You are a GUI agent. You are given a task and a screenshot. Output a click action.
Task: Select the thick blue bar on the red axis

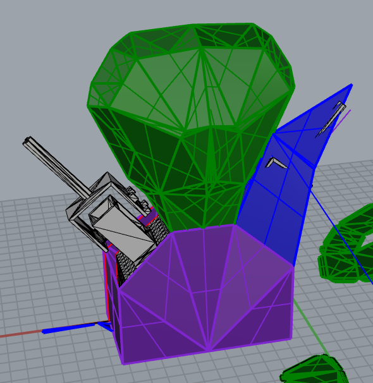(x=68, y=328)
